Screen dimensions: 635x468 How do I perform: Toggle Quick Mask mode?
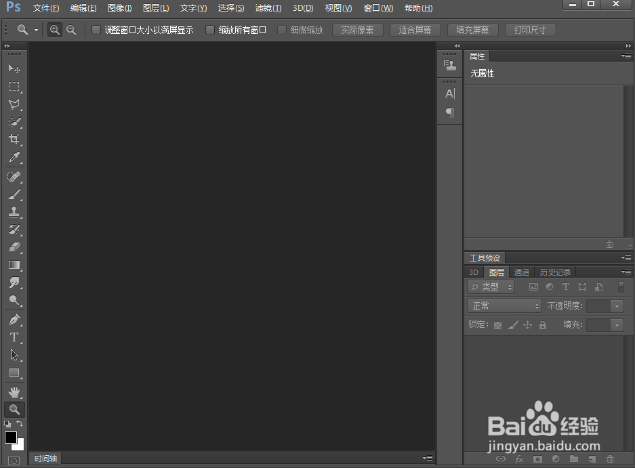14,461
